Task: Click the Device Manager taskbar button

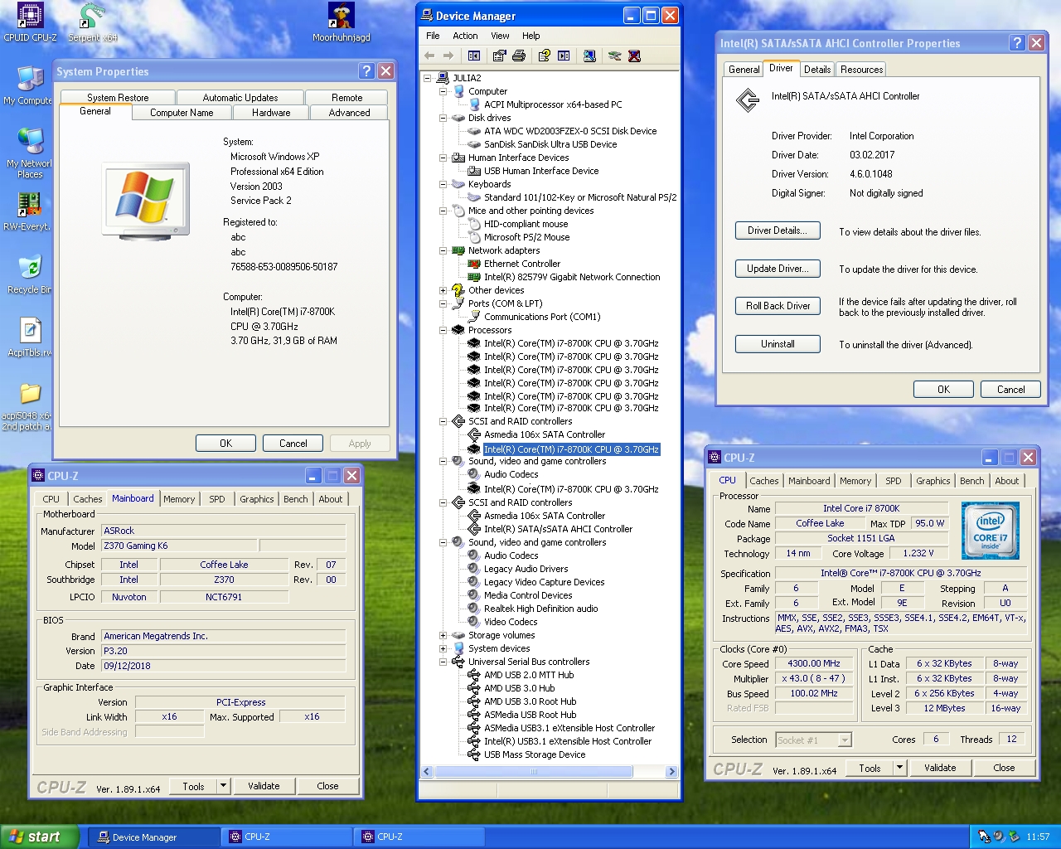Action: (153, 837)
